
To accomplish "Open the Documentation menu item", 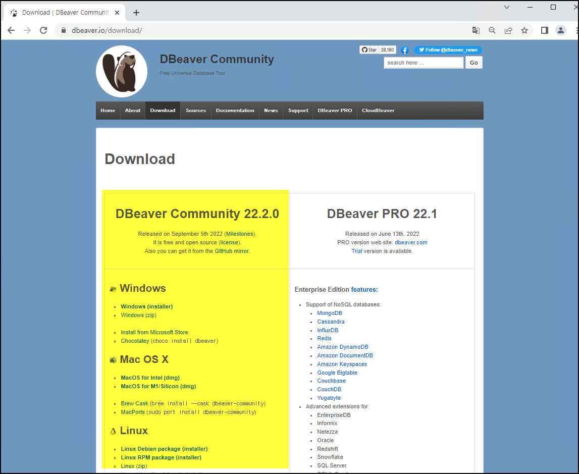I will [235, 111].
